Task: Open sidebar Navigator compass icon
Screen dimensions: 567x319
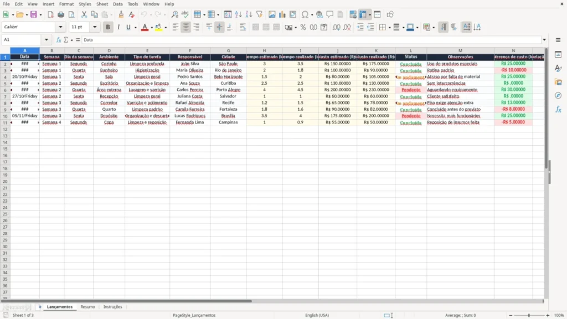Action: 558,95
